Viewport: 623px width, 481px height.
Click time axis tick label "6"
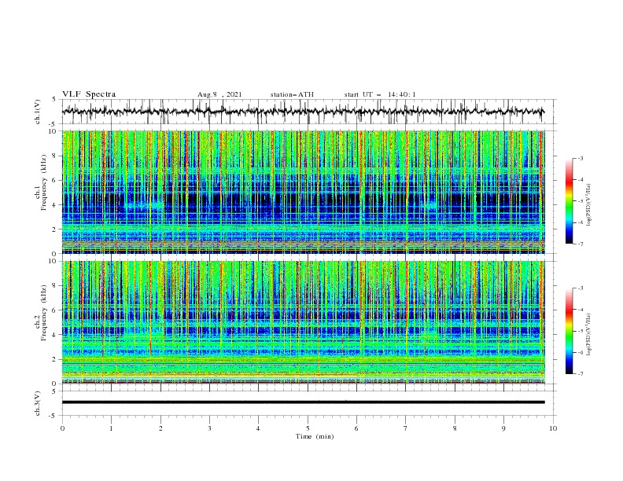click(356, 428)
